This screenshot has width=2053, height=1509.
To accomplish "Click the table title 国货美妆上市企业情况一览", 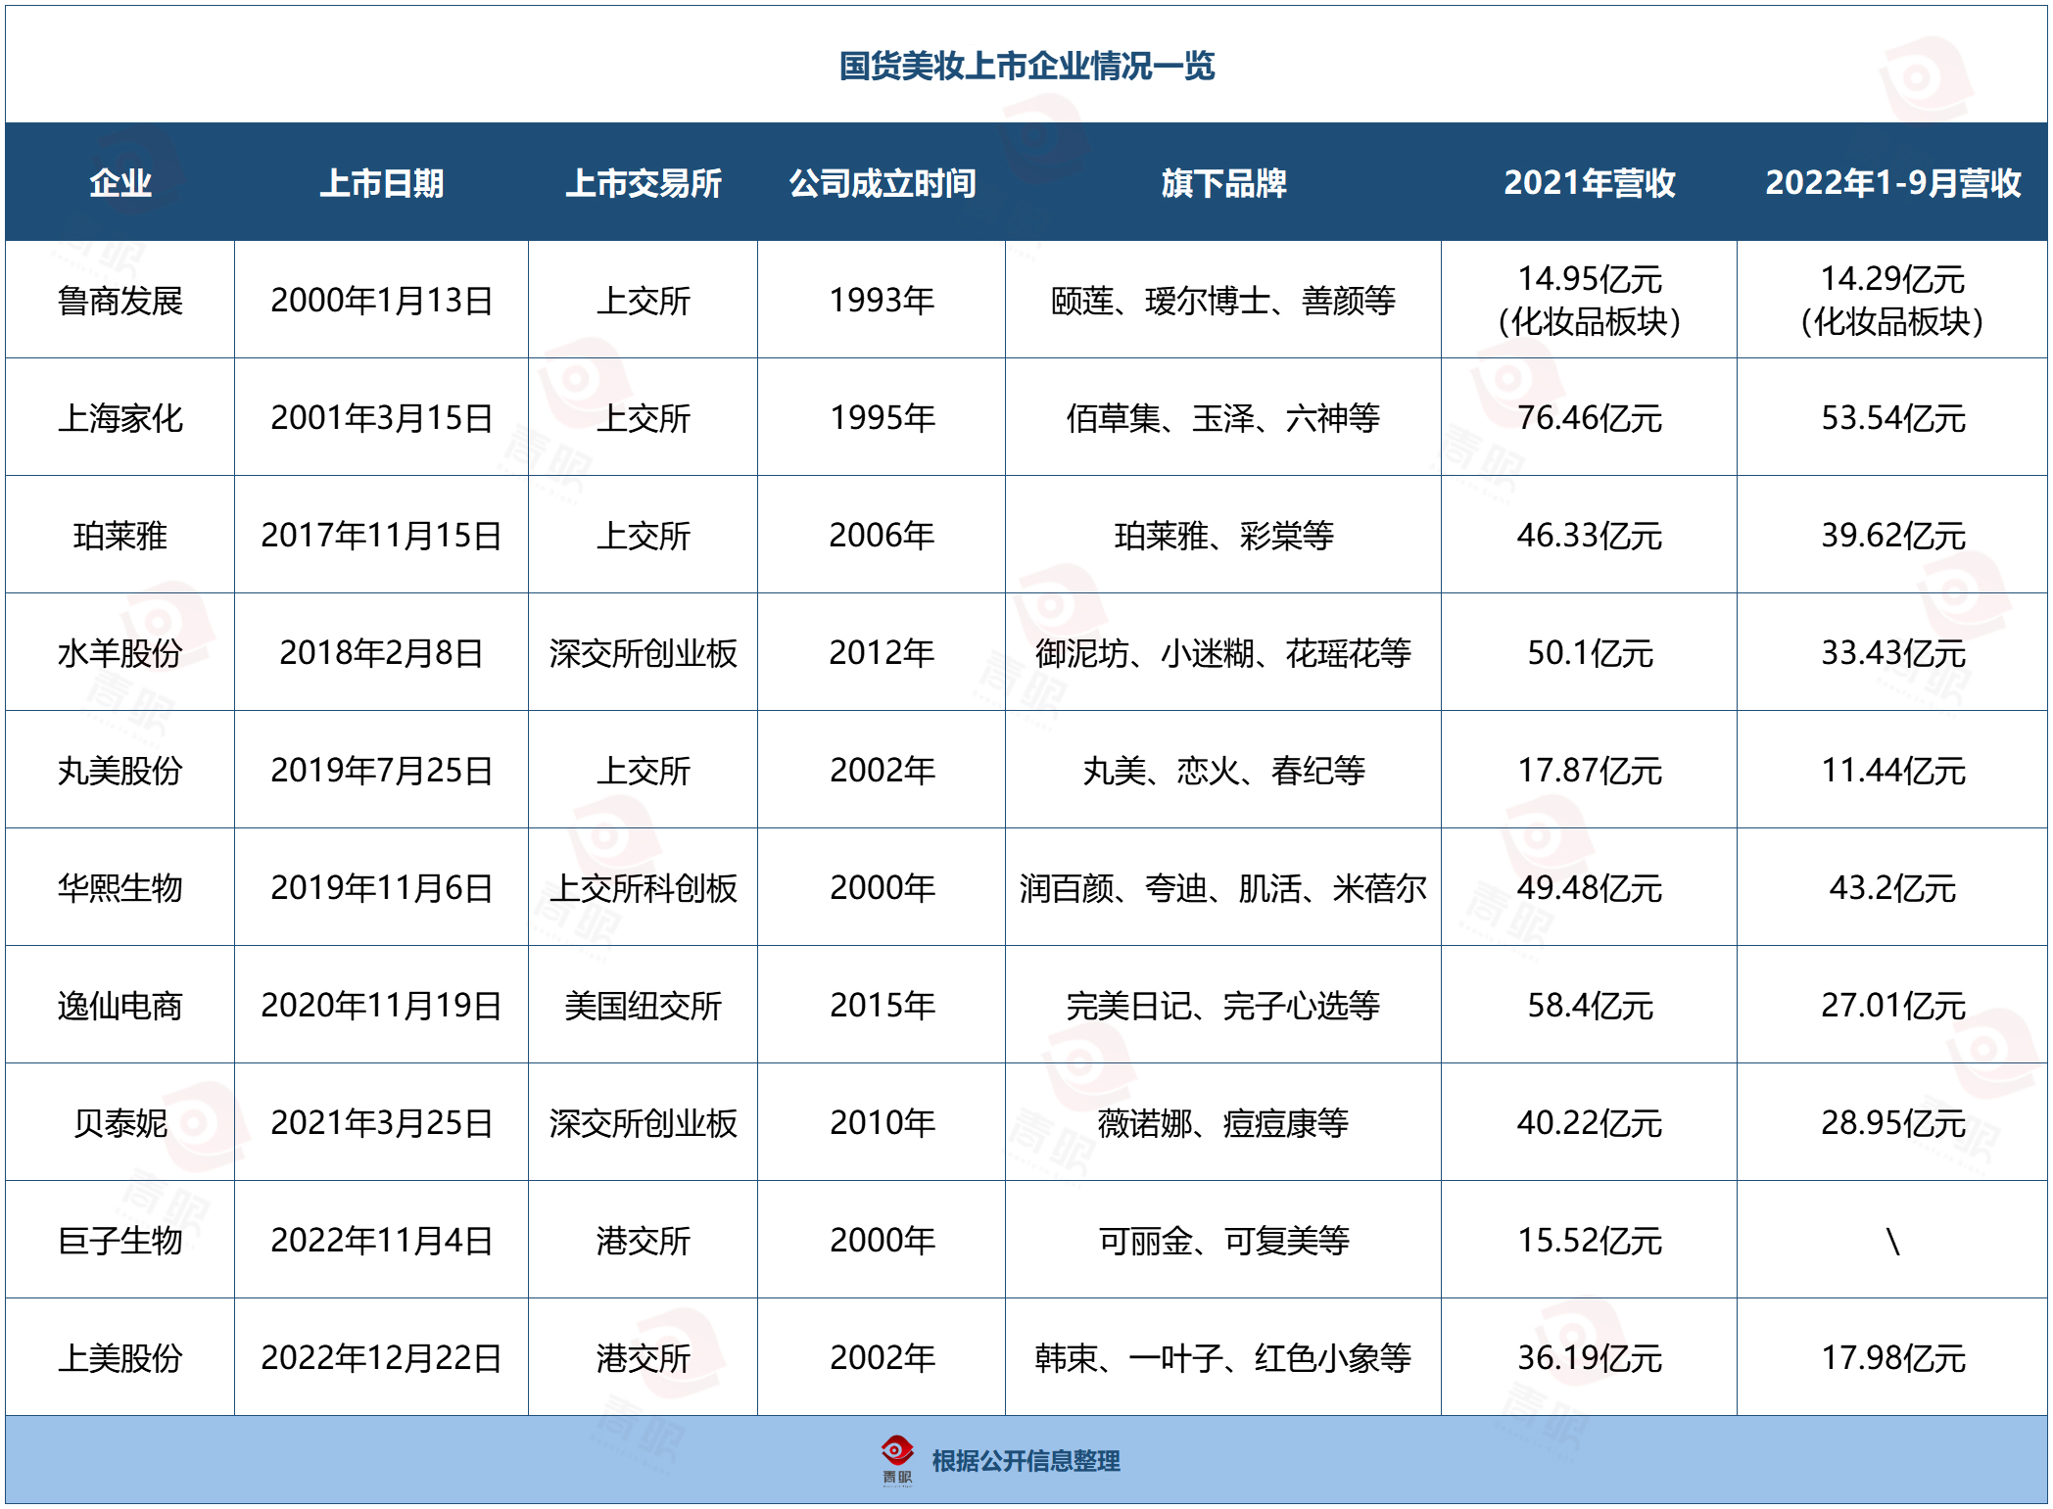I will [x=1026, y=66].
